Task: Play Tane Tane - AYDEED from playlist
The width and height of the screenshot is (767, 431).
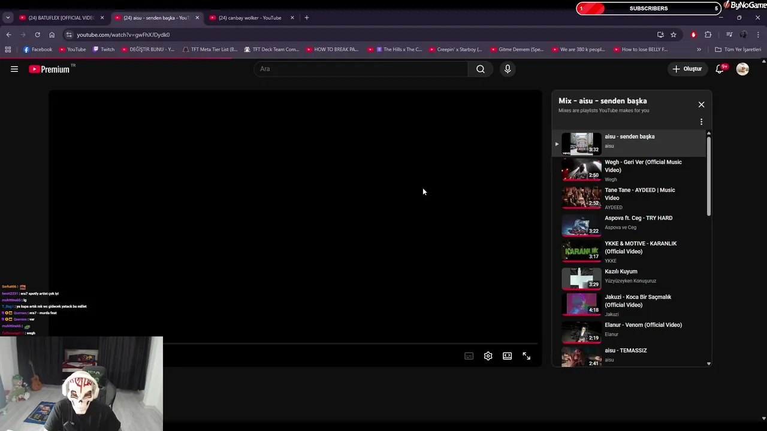Action: (629, 199)
